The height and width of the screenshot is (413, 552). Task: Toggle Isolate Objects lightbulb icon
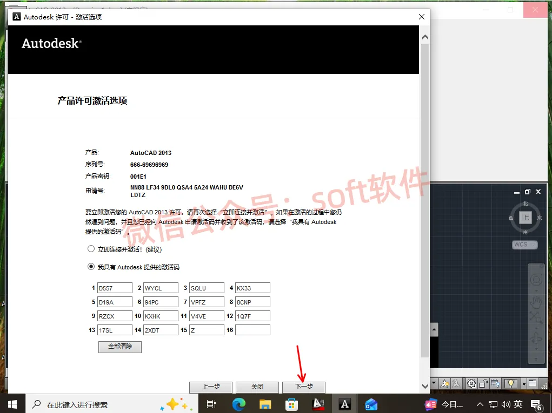tap(511, 383)
